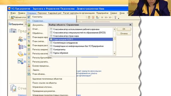Open Проведение документов...

point(44,91)
